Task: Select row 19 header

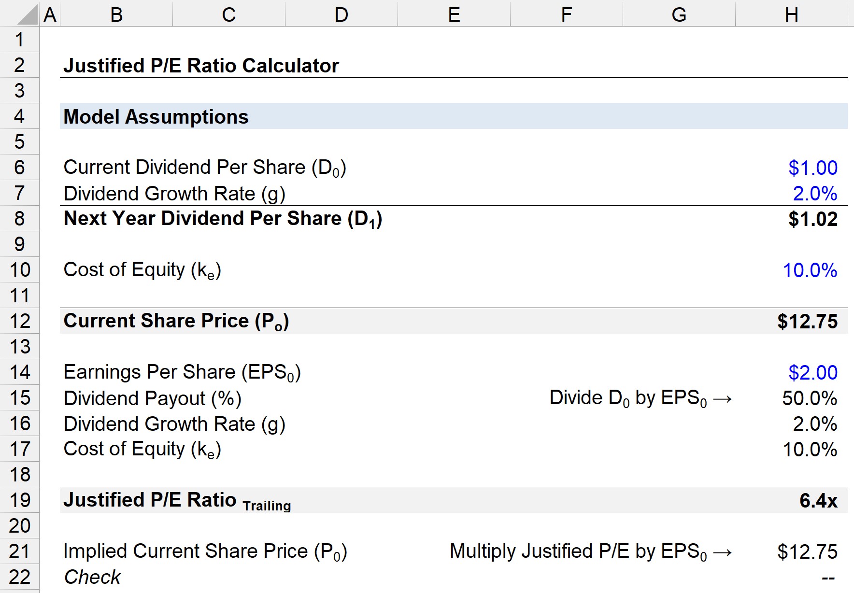Action: coord(19,500)
